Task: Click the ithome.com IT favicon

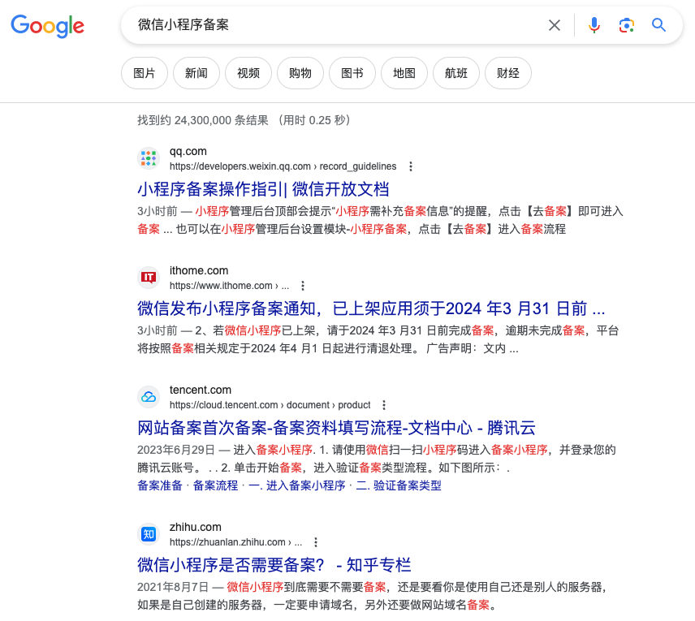Action: [x=149, y=277]
